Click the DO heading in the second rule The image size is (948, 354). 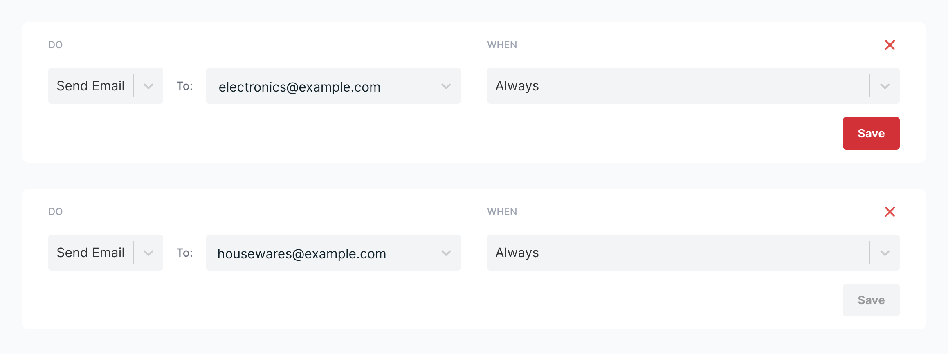(56, 212)
